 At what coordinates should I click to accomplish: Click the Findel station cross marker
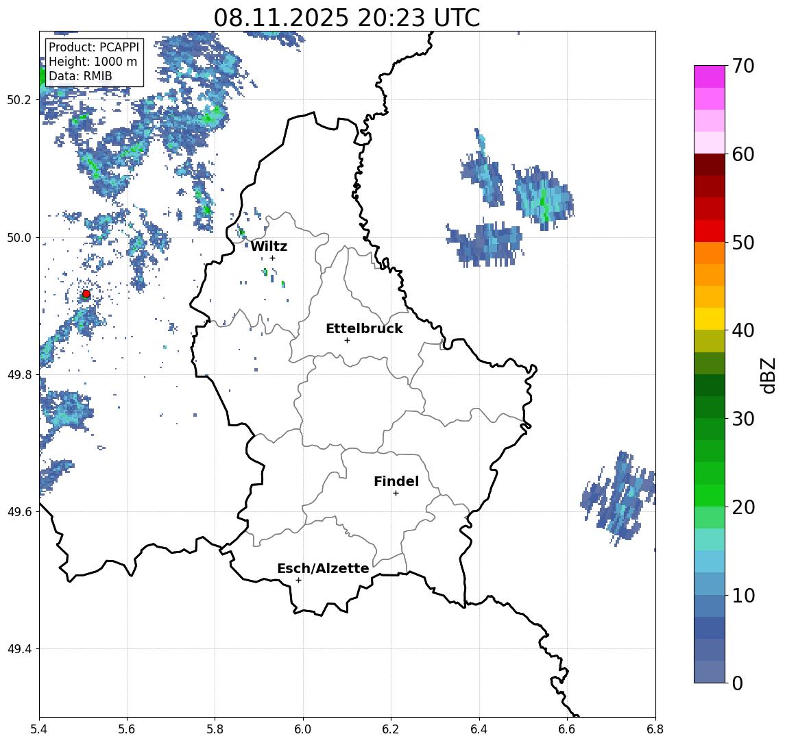396,494
